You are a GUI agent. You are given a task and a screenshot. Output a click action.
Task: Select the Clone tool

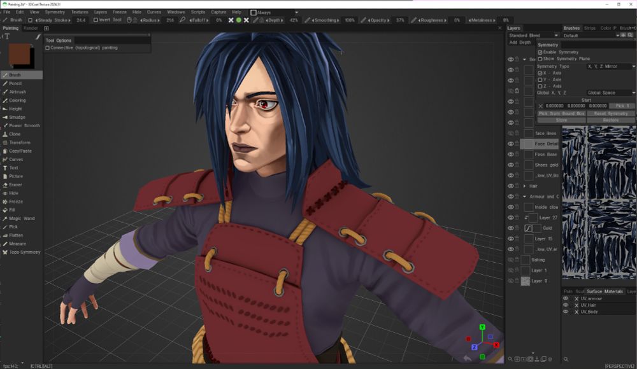[21, 134]
